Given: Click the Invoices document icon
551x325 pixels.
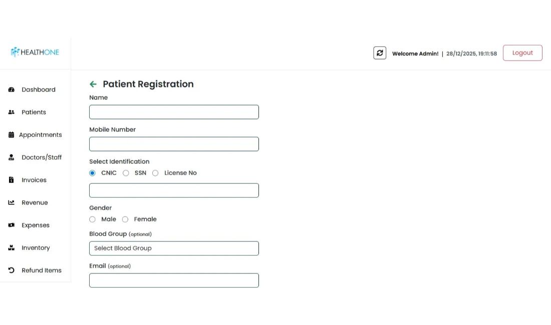Looking at the screenshot, I should click(12, 180).
